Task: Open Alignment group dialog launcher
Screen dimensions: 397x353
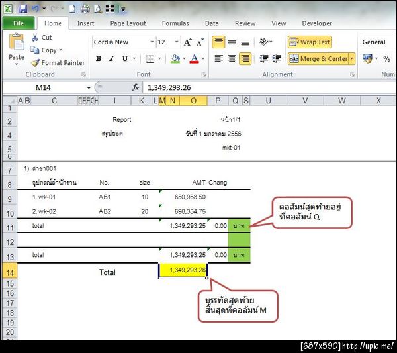Action: point(352,74)
